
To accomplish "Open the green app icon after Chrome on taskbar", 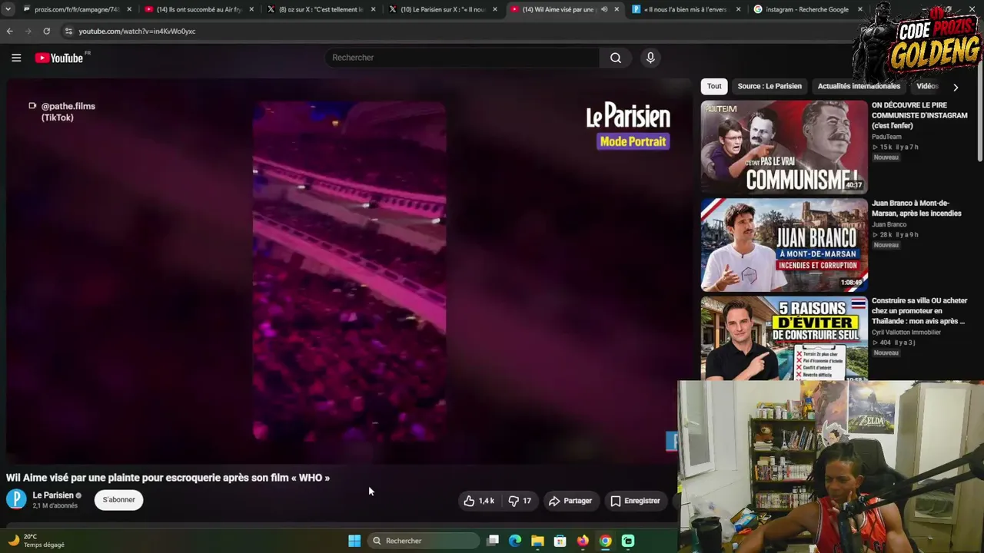I will coord(628,541).
